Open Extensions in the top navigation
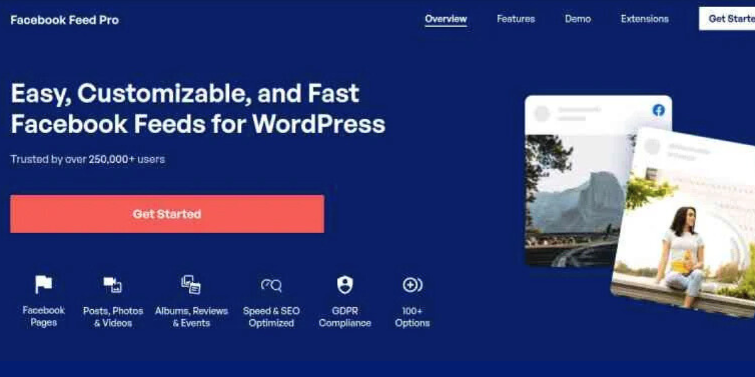The image size is (755, 377). pos(645,19)
